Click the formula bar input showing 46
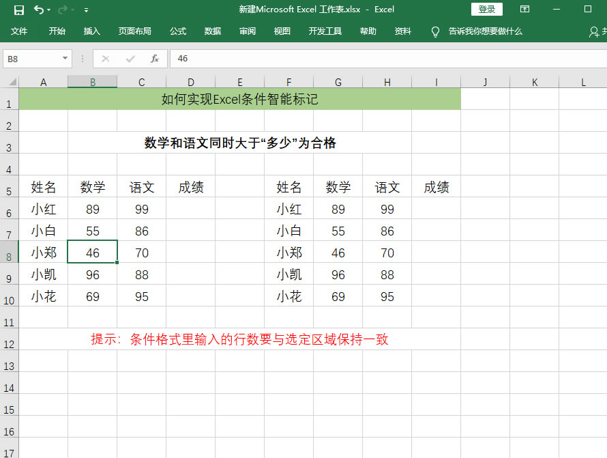 tap(382, 59)
